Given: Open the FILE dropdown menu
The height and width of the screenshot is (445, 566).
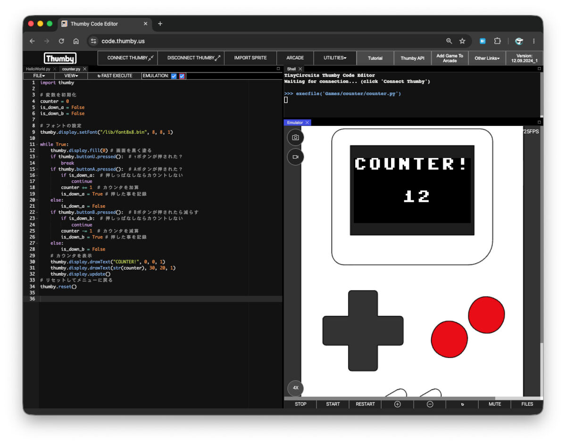Looking at the screenshot, I should pyautogui.click(x=39, y=75).
